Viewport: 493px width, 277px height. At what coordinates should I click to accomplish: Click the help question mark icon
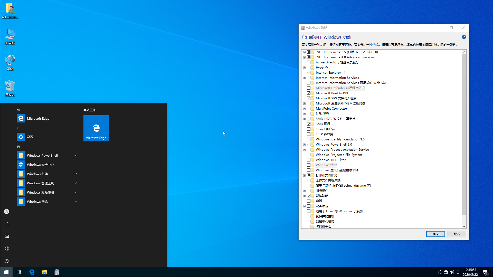[x=464, y=37]
